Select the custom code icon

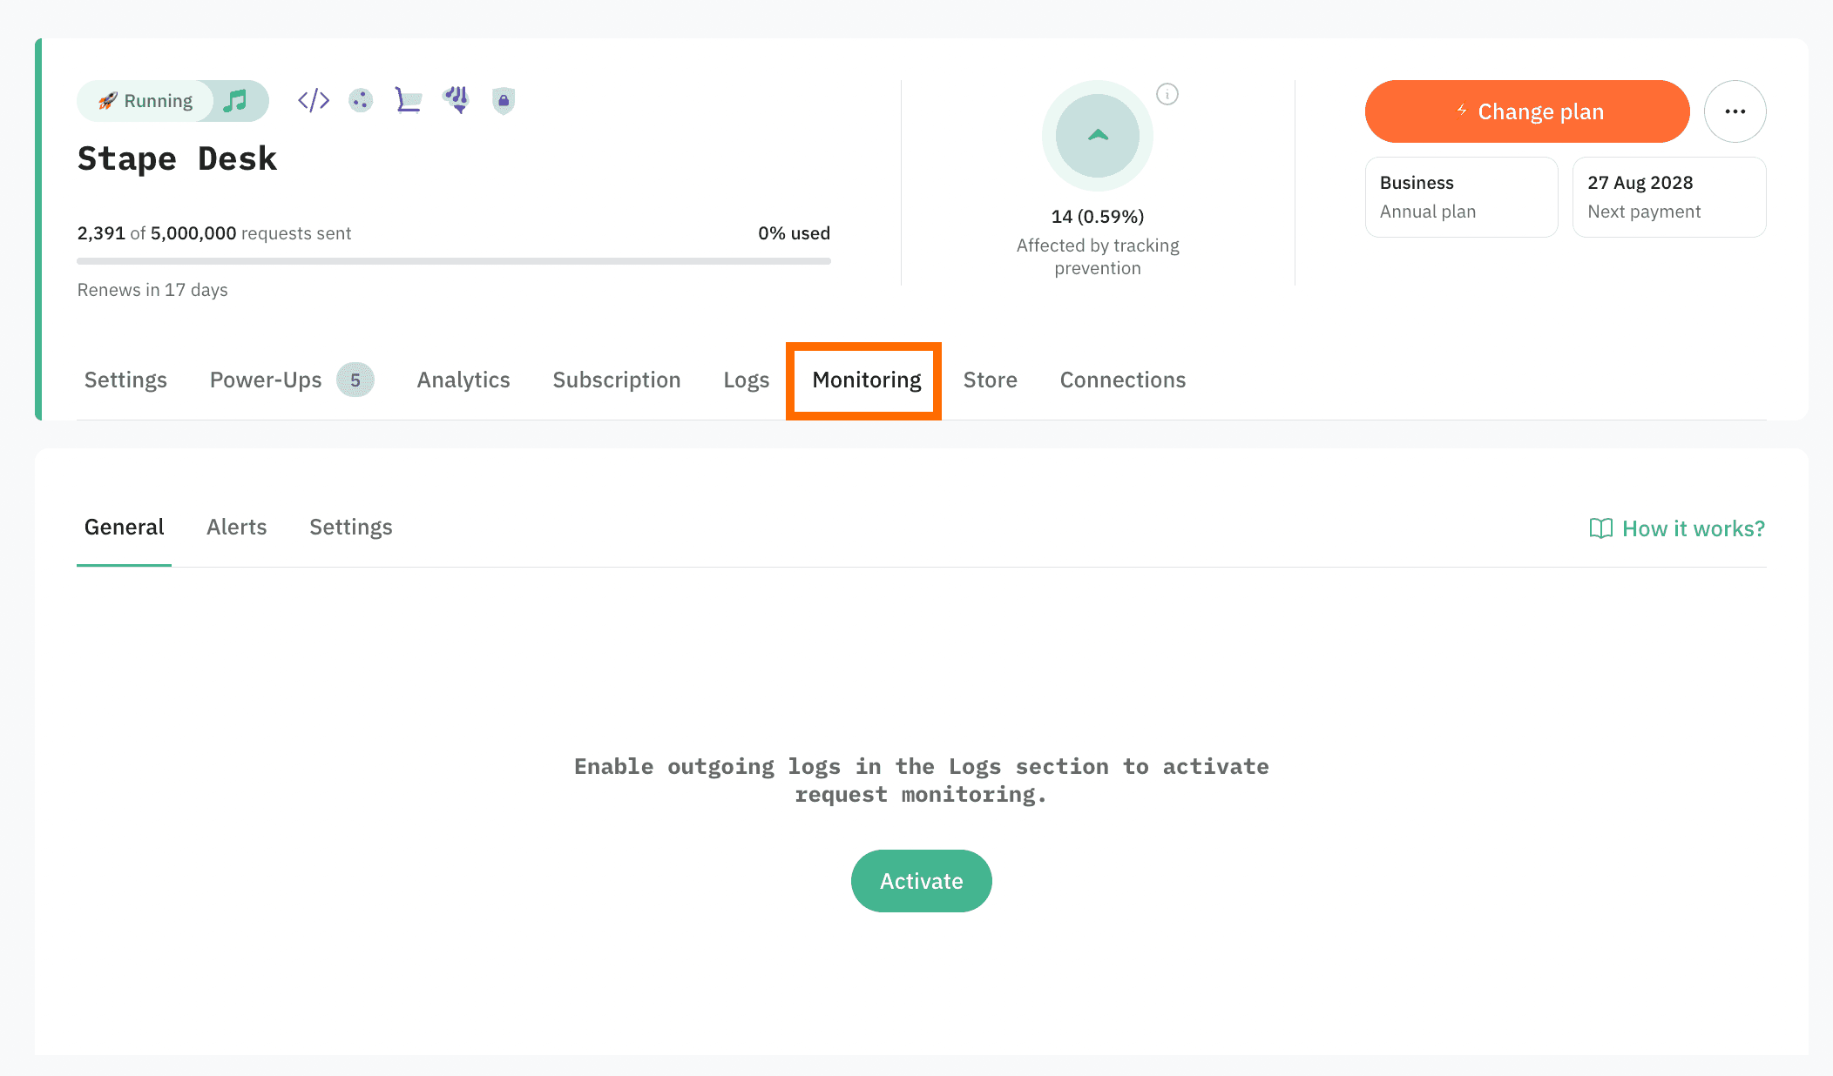coord(312,100)
